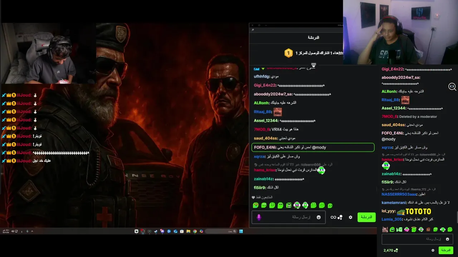
Task: Collapse the right-side chat panel arrow icon
Action: click(452, 86)
